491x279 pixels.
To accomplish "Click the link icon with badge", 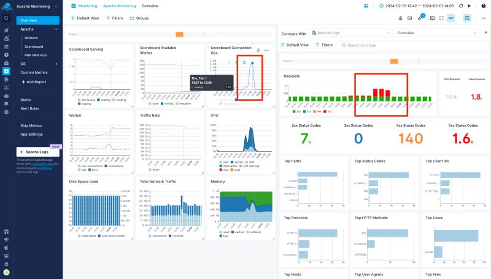I will tap(420, 18).
